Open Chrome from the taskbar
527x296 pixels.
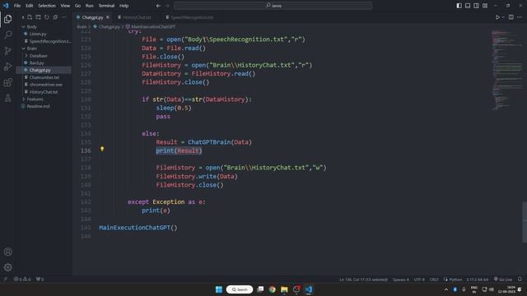pyautogui.click(x=272, y=289)
